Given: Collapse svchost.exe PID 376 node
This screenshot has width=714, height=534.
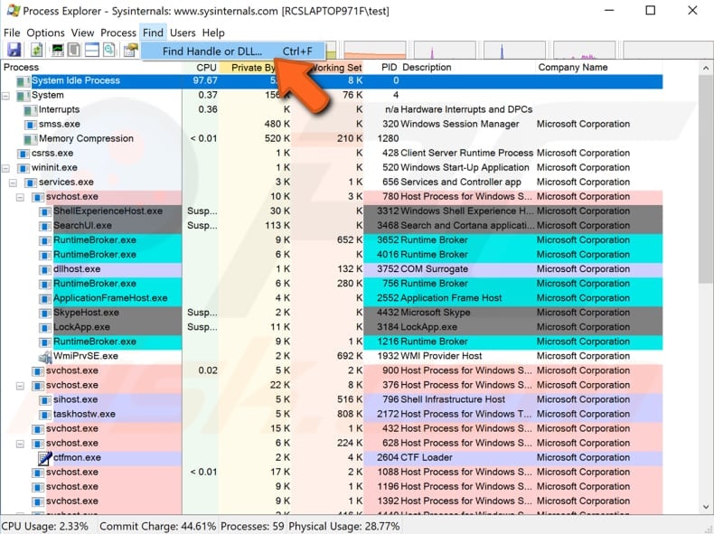Looking at the screenshot, I should (x=20, y=386).
